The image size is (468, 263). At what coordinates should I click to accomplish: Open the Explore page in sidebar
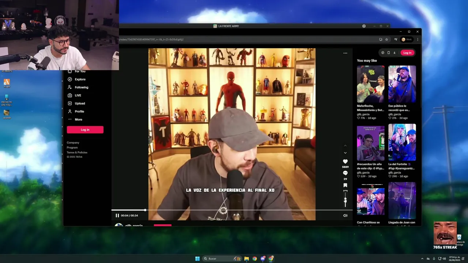tap(80, 79)
